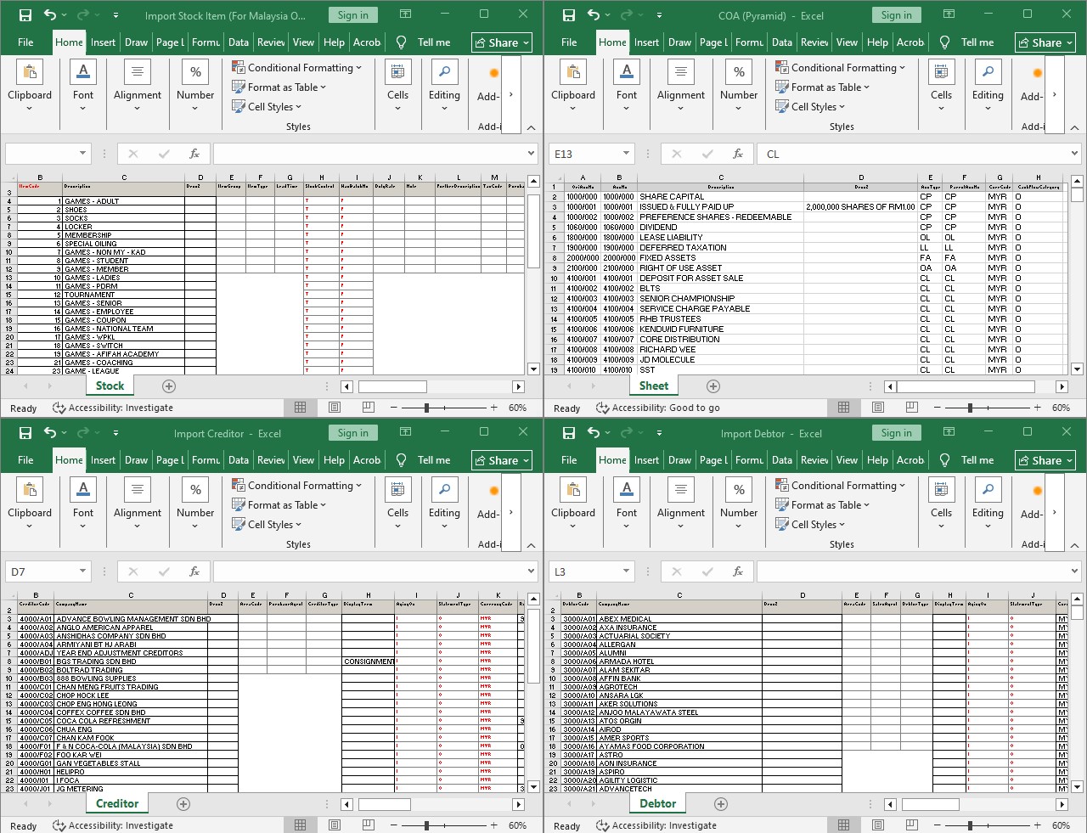
Task: Add a new sheet in Import Debtor workbook
Action: (x=721, y=803)
